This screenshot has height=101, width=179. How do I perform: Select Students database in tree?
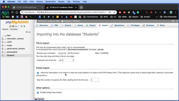point(11,56)
